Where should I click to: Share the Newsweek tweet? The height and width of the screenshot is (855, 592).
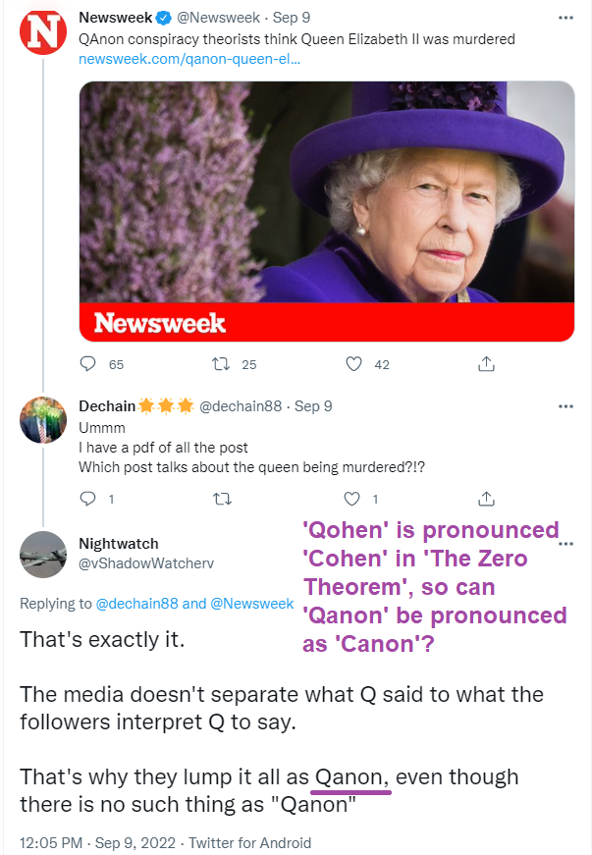pyautogui.click(x=485, y=364)
